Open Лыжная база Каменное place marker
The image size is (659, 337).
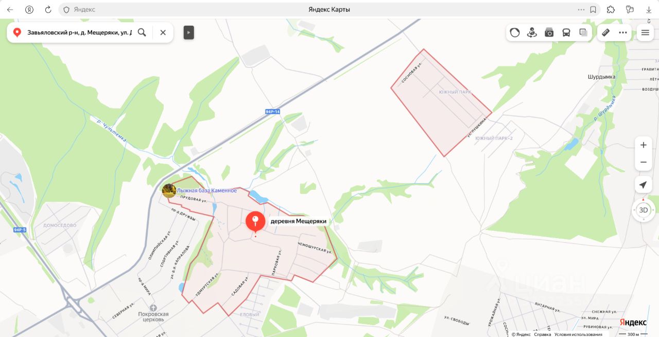pos(169,191)
